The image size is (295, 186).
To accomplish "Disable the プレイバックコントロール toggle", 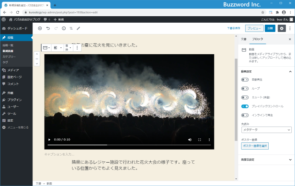I will pyautogui.click(x=245, y=106).
